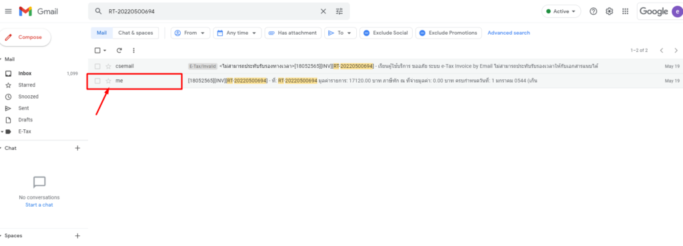Image resolution: width=683 pixels, height=246 pixels.
Task: Click the E-Tax/Invalid label tag
Action: coord(203,66)
